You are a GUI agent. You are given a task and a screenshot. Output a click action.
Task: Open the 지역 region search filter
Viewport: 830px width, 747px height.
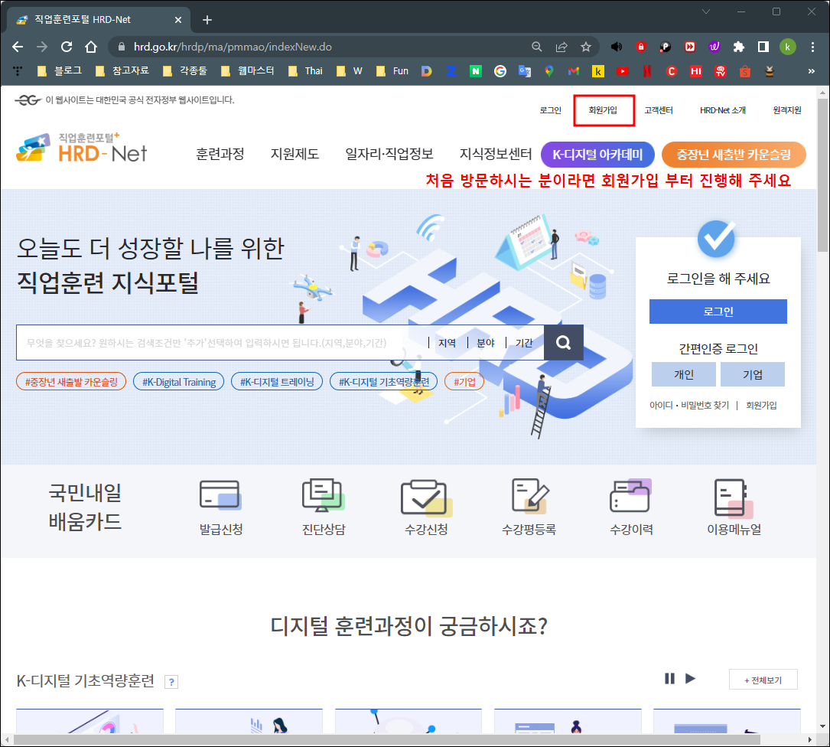[x=448, y=342]
